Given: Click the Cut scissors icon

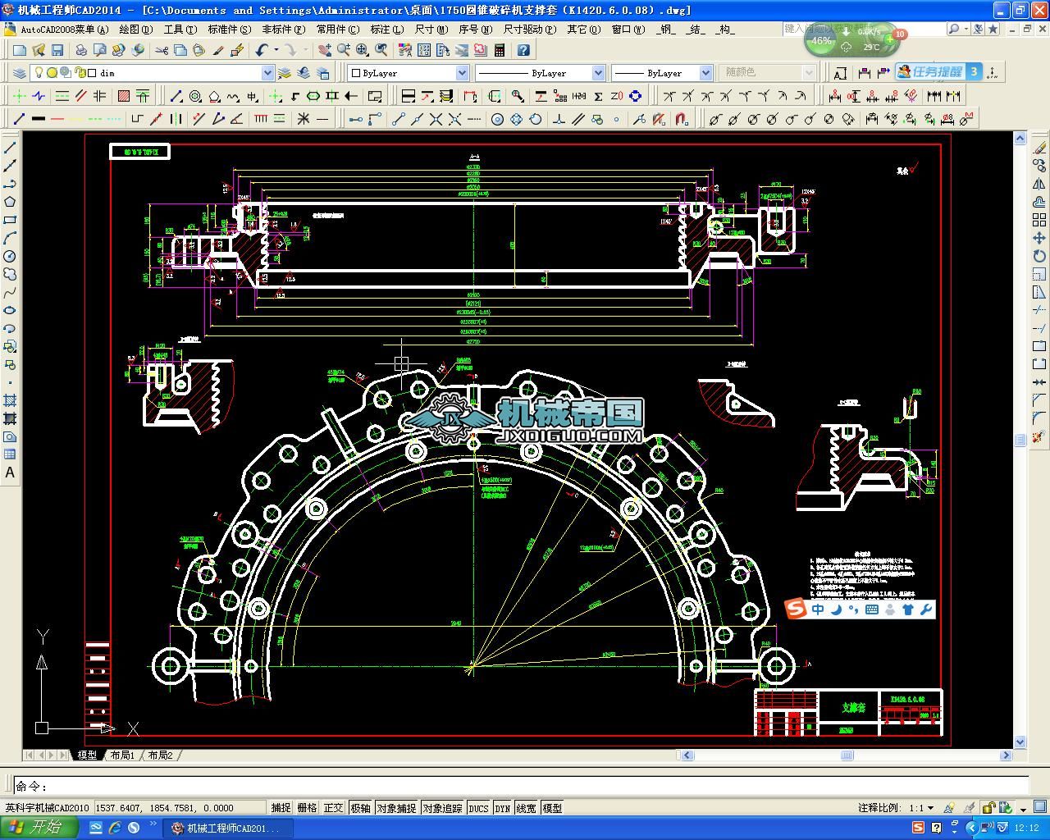Looking at the screenshot, I should (x=161, y=51).
